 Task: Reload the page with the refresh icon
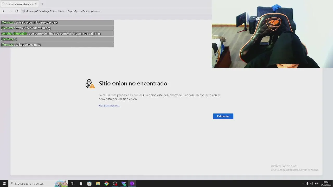(17, 11)
